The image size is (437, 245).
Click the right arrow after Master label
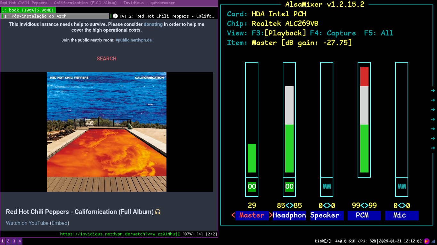(271, 215)
